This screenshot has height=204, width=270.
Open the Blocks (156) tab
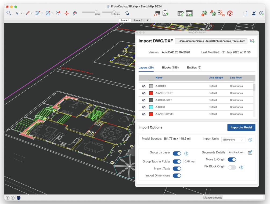point(170,68)
